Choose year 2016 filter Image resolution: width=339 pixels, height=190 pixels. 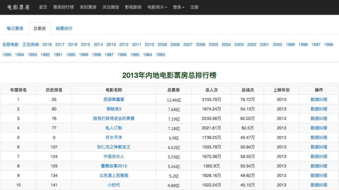pos(73,44)
